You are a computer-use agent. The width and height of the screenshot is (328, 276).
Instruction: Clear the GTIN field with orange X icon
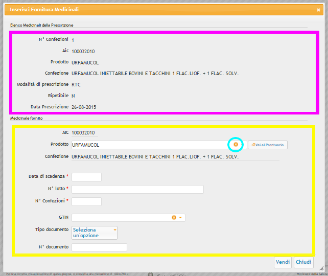pyautogui.click(x=174, y=217)
